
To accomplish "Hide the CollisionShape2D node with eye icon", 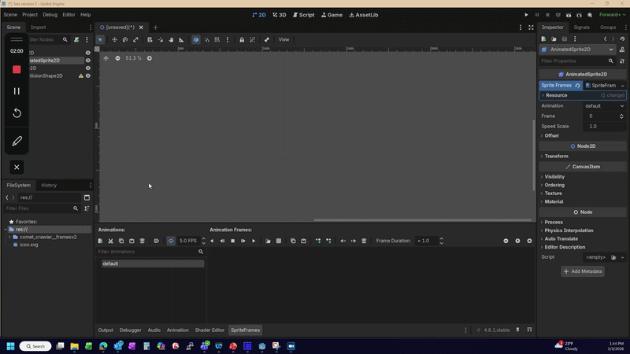I will (88, 76).
